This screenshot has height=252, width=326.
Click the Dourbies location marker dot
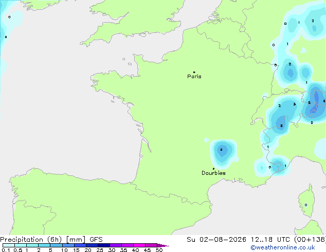pos(213,169)
